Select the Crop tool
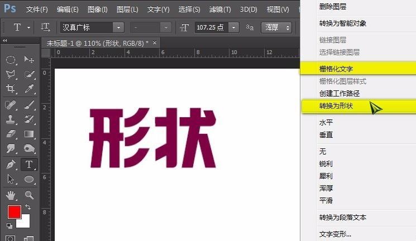416x241 pixels. (11, 89)
